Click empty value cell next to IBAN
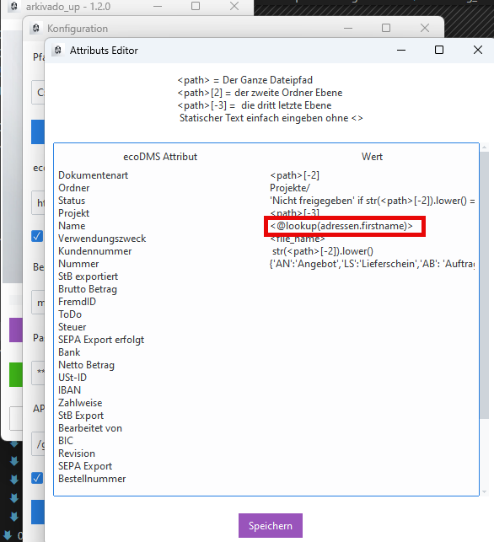This screenshot has width=494, height=542. point(372,390)
